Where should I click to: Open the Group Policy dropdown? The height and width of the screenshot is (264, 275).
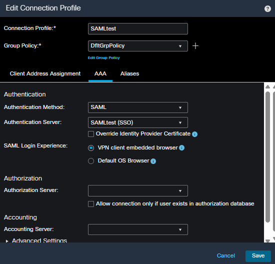point(138,46)
